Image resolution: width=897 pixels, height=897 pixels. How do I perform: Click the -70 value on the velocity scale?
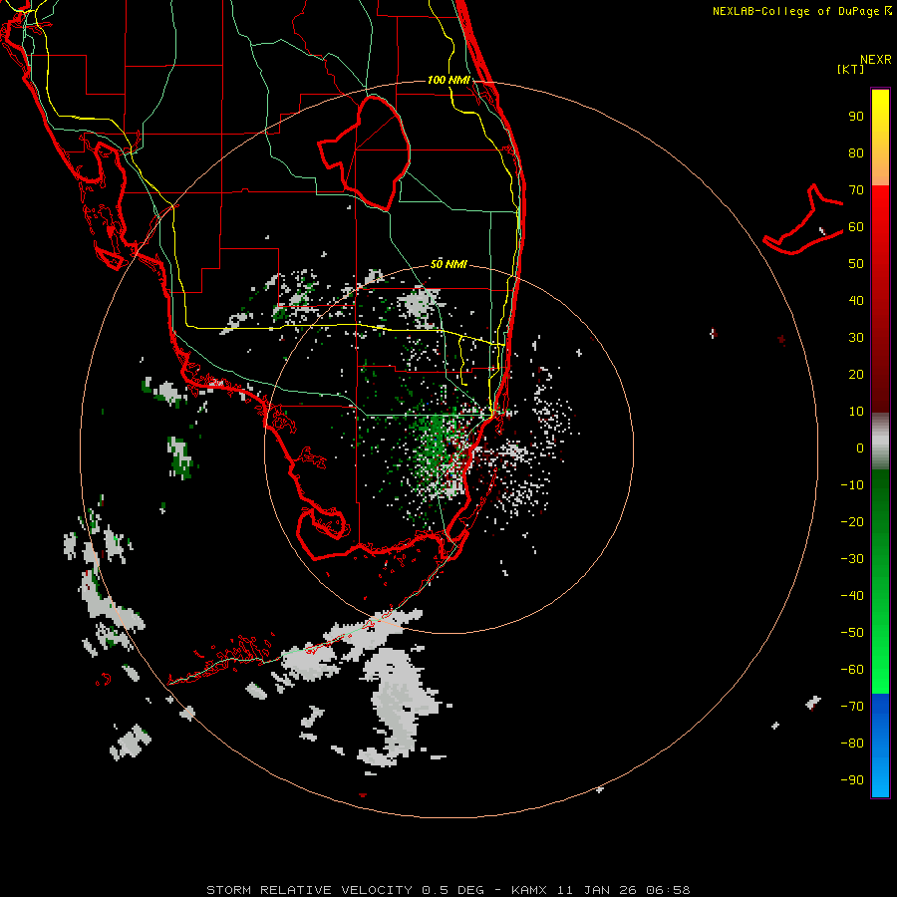pos(852,707)
